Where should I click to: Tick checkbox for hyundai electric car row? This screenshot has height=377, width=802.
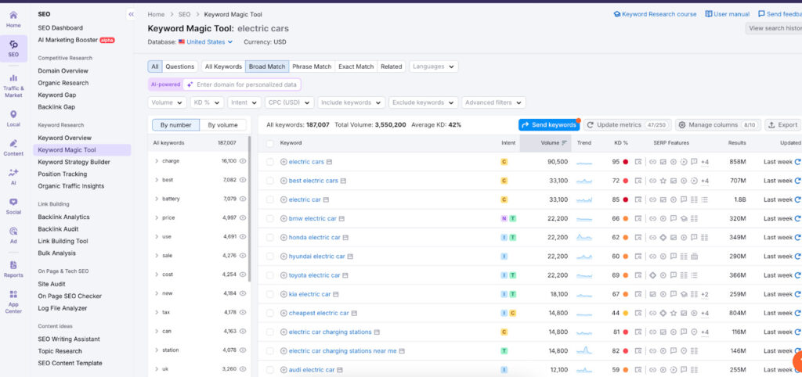coord(269,257)
